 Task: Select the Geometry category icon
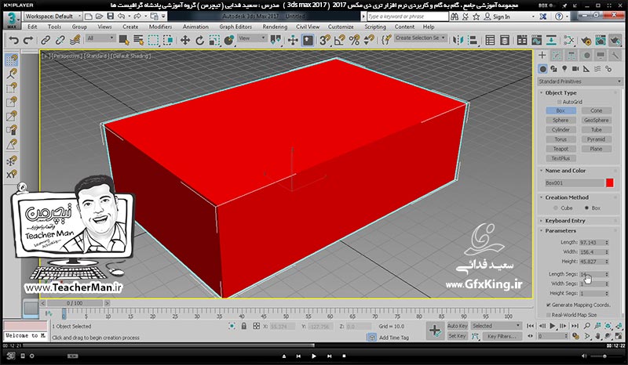coord(542,69)
